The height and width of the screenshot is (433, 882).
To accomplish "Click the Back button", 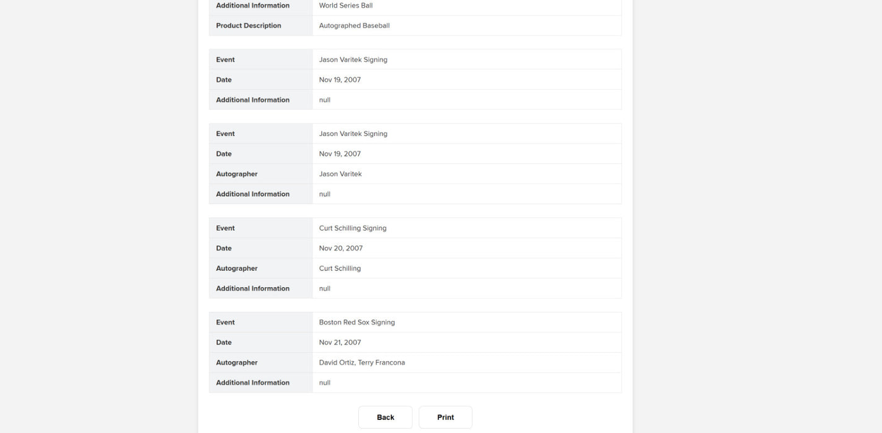I will click(385, 418).
